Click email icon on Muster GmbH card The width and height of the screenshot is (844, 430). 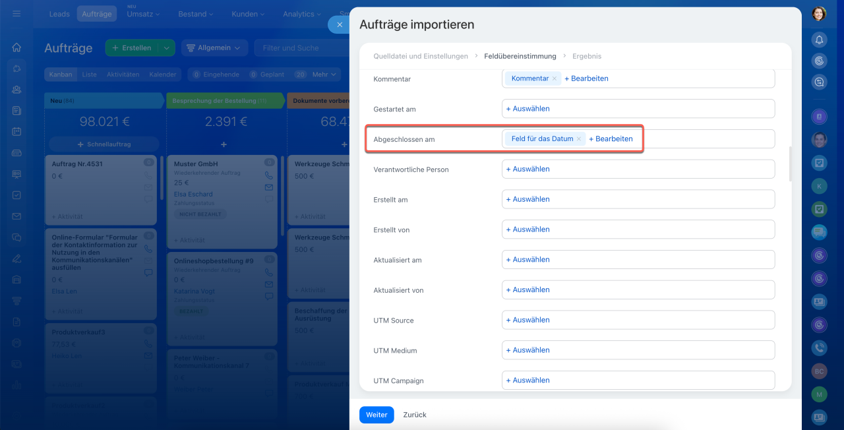pyautogui.click(x=268, y=187)
